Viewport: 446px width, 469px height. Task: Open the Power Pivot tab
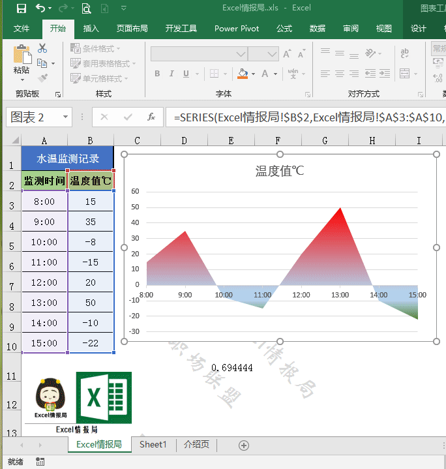[x=237, y=29]
